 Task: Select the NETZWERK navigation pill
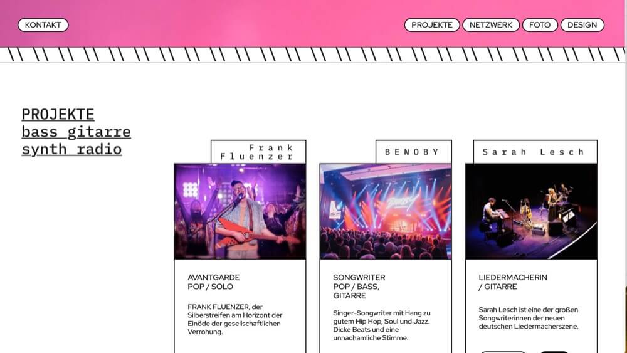pos(491,25)
